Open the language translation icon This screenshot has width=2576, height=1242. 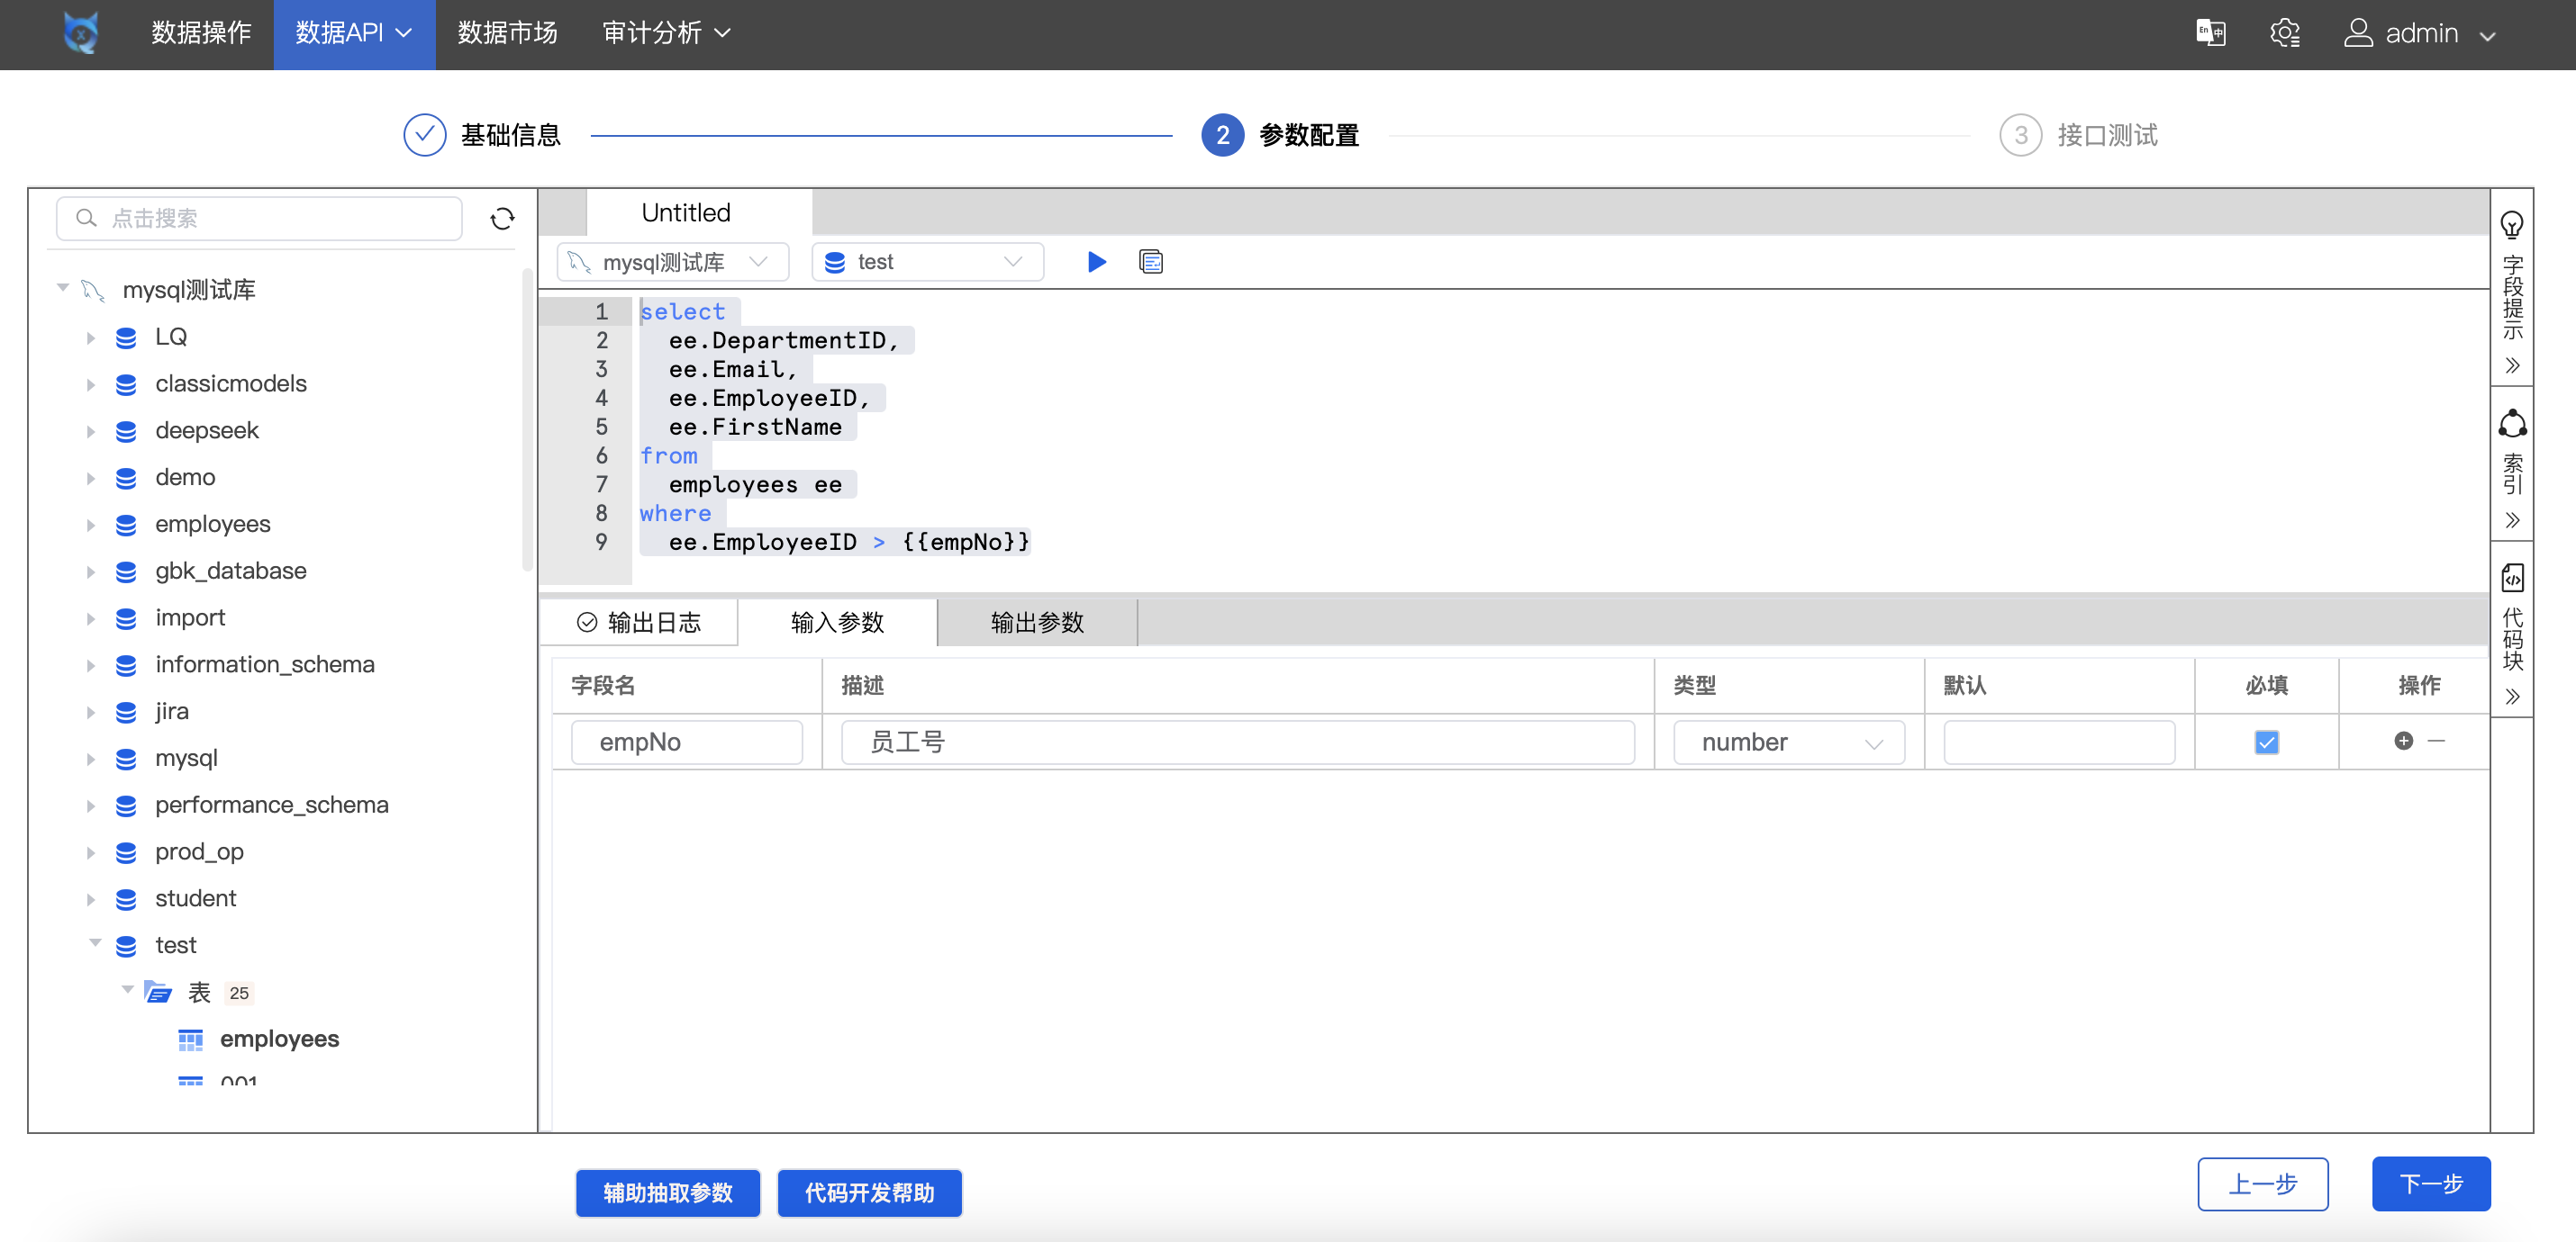click(x=2210, y=33)
